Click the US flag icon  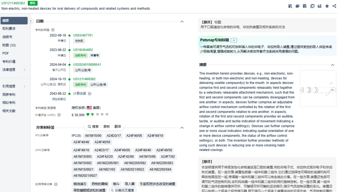pyautogui.click(x=89, y=108)
